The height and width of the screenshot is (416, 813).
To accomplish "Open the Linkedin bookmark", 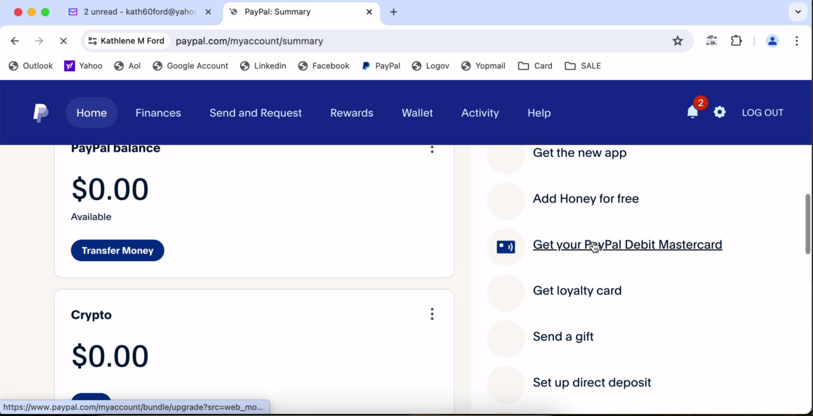I will coord(263,66).
